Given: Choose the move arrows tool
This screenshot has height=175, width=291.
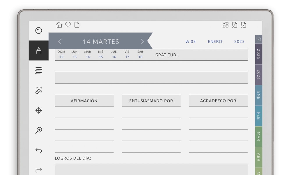Looking at the screenshot, I should pos(39,111).
